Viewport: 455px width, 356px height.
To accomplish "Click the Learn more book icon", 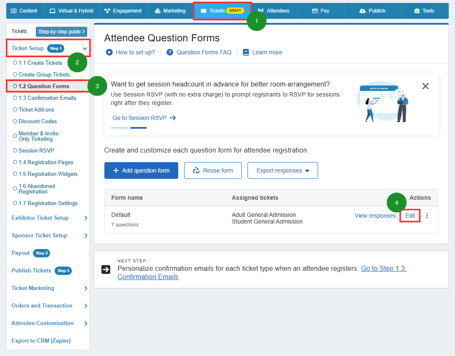I will point(245,52).
